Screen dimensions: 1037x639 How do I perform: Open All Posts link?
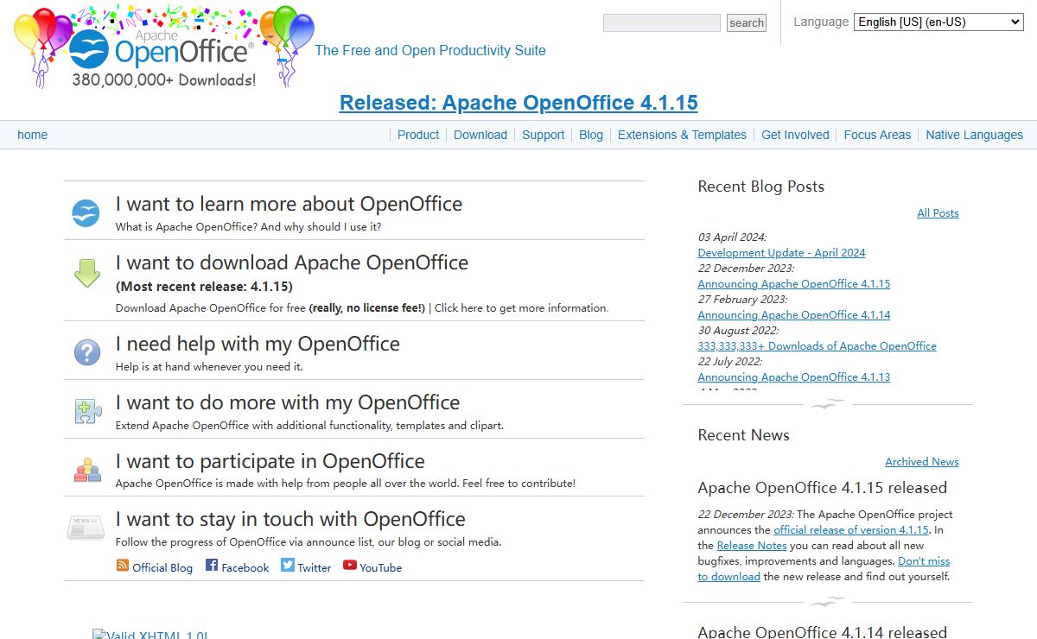click(x=938, y=213)
